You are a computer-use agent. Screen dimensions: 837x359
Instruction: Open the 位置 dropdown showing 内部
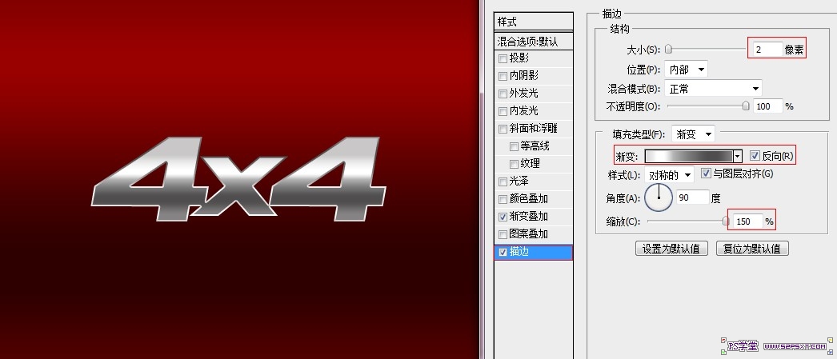click(x=687, y=70)
